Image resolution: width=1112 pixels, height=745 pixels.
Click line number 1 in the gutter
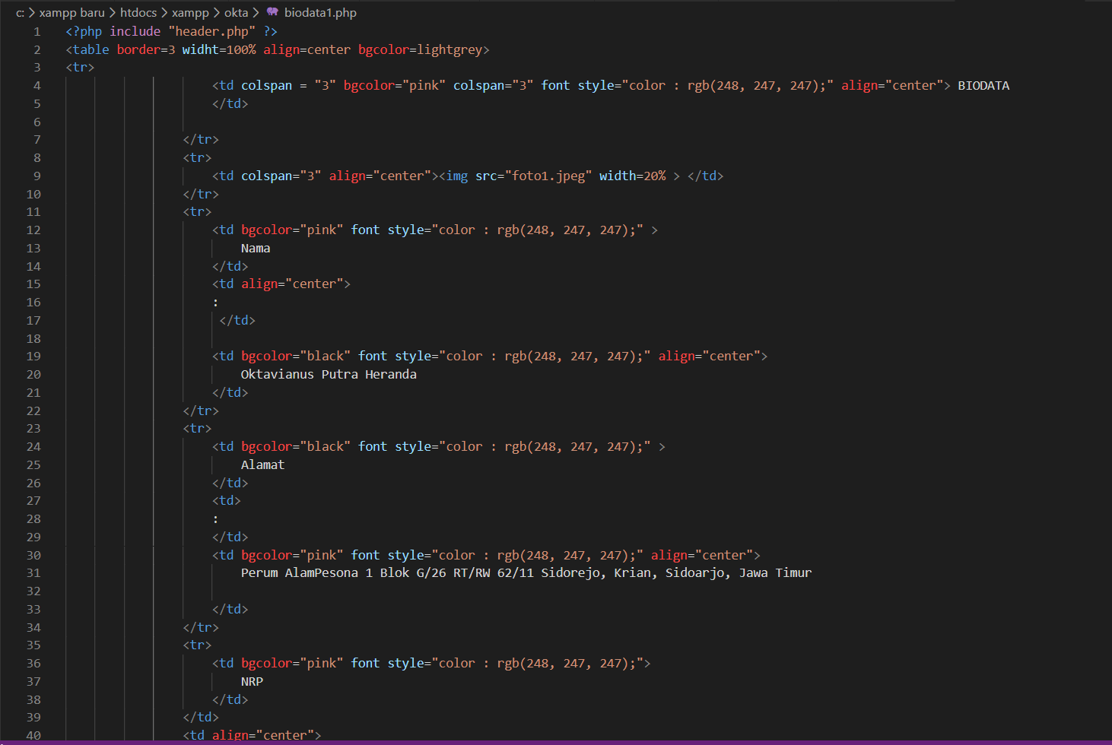point(37,31)
